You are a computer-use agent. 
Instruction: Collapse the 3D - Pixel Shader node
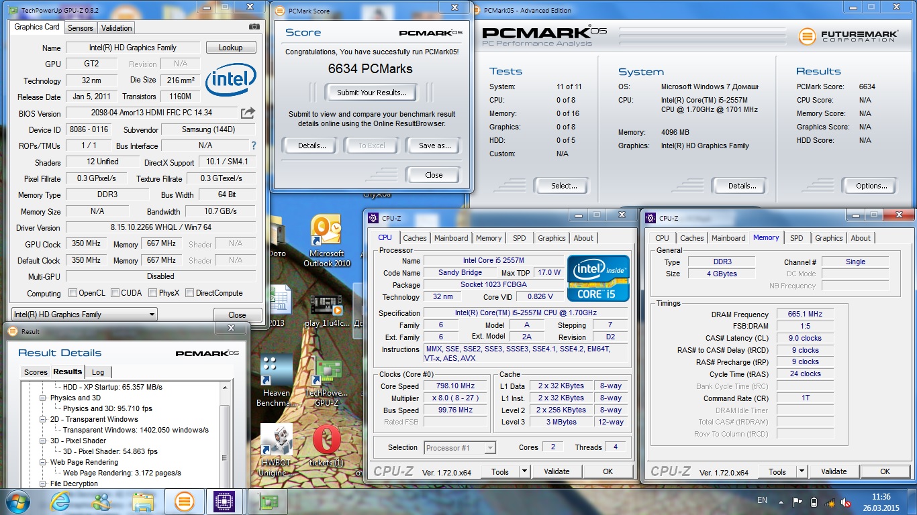(x=44, y=441)
